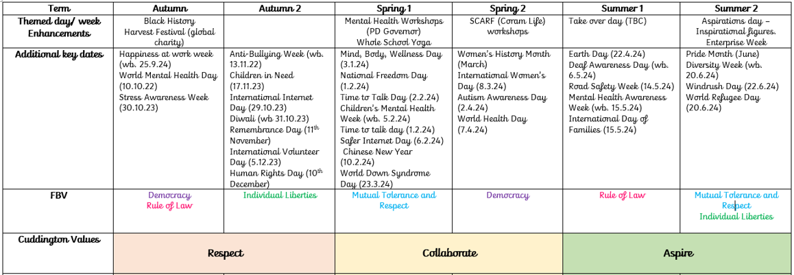Click the Chinese New Year entry
794x275 pixels.
(x=378, y=152)
